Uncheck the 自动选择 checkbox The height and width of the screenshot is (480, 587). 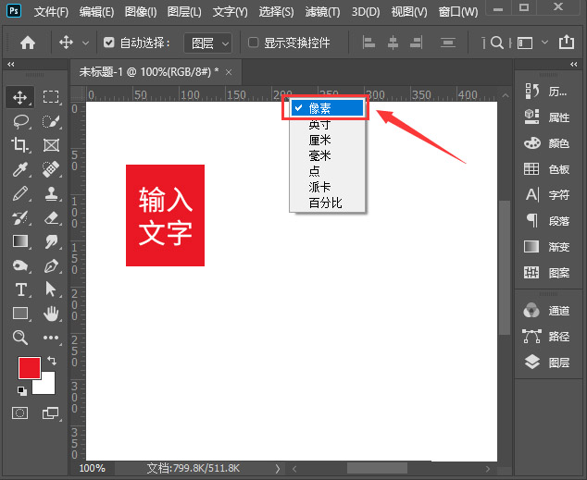point(109,43)
